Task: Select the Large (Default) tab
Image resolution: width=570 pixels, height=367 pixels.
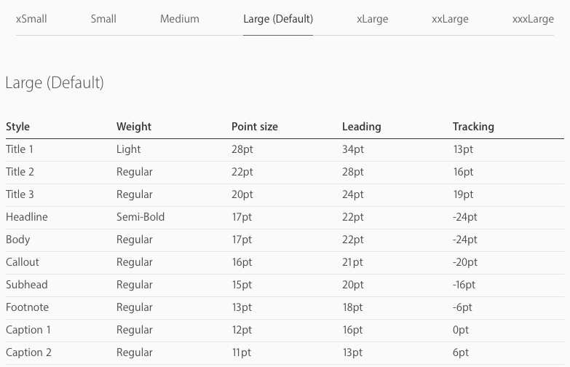Action: pos(278,19)
